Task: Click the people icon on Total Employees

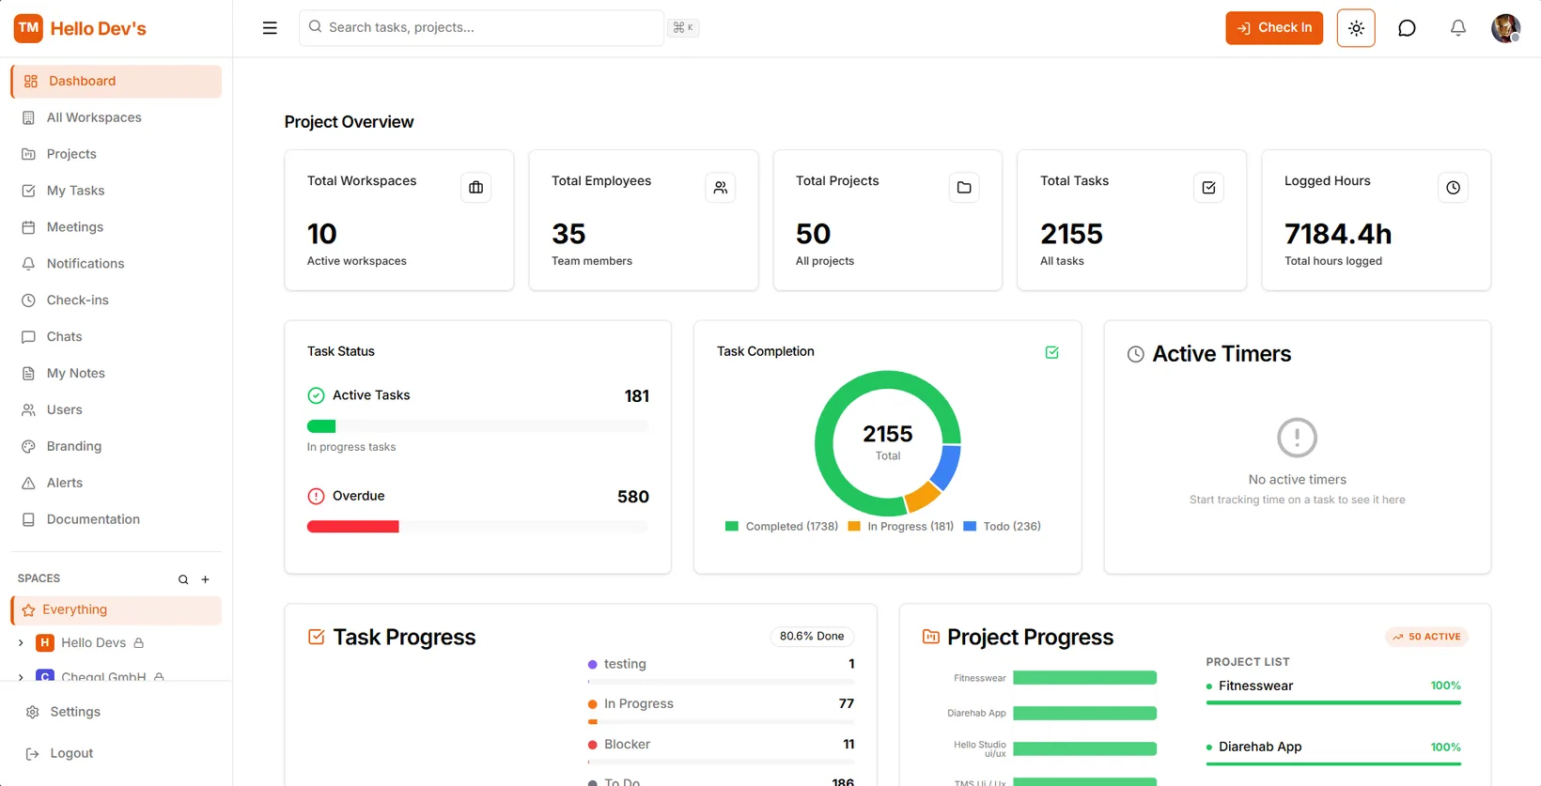Action: click(721, 188)
